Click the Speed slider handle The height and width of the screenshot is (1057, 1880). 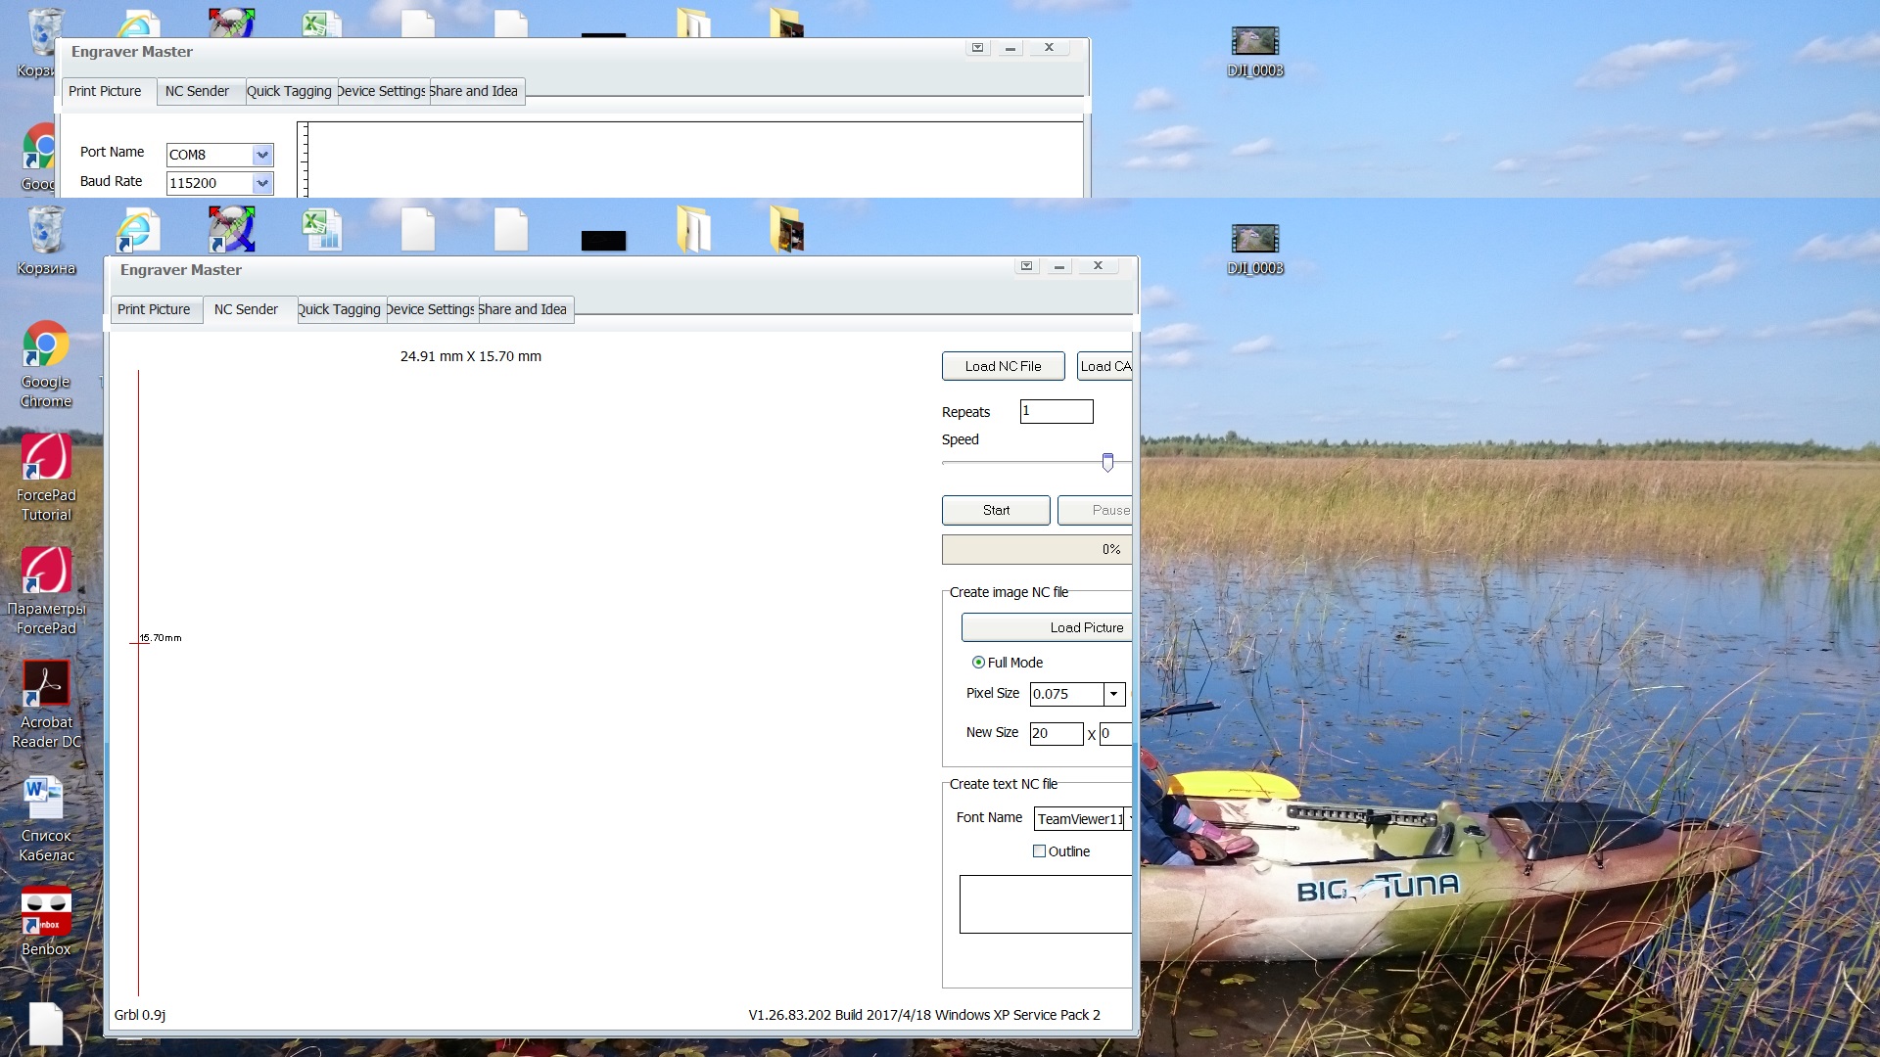coord(1107,462)
